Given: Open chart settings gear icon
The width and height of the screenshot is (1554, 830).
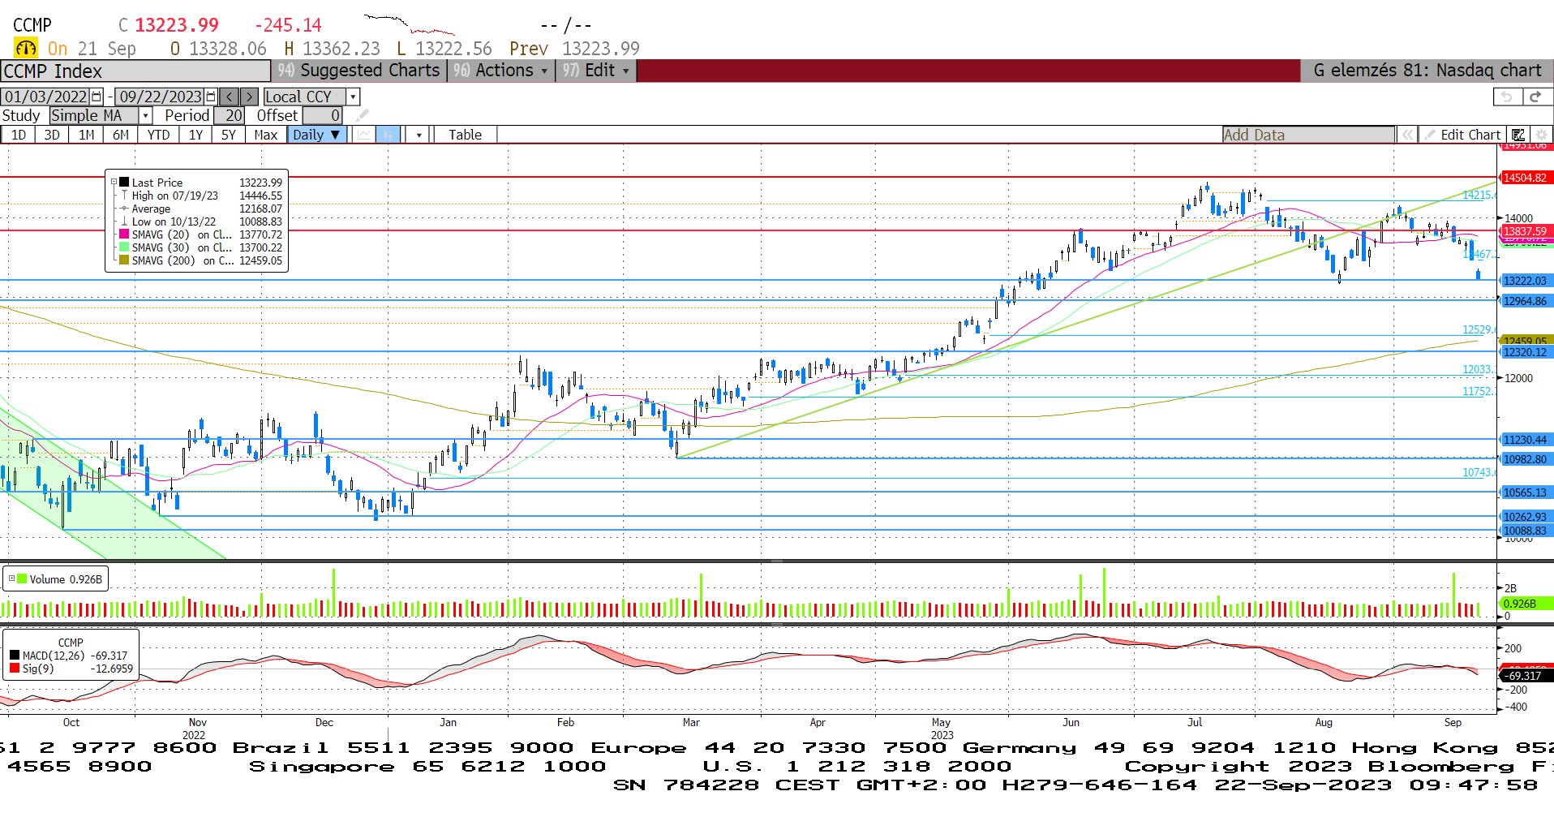Looking at the screenshot, I should [x=1540, y=135].
